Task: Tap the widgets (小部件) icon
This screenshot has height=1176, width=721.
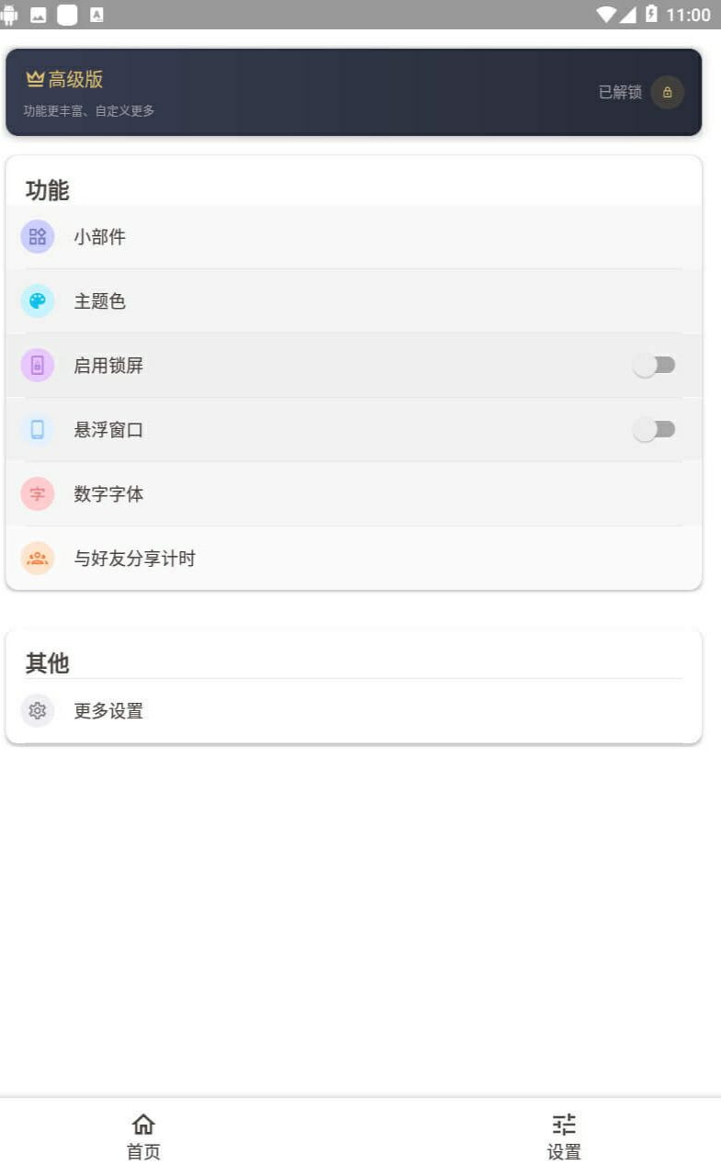Action: [x=38, y=237]
